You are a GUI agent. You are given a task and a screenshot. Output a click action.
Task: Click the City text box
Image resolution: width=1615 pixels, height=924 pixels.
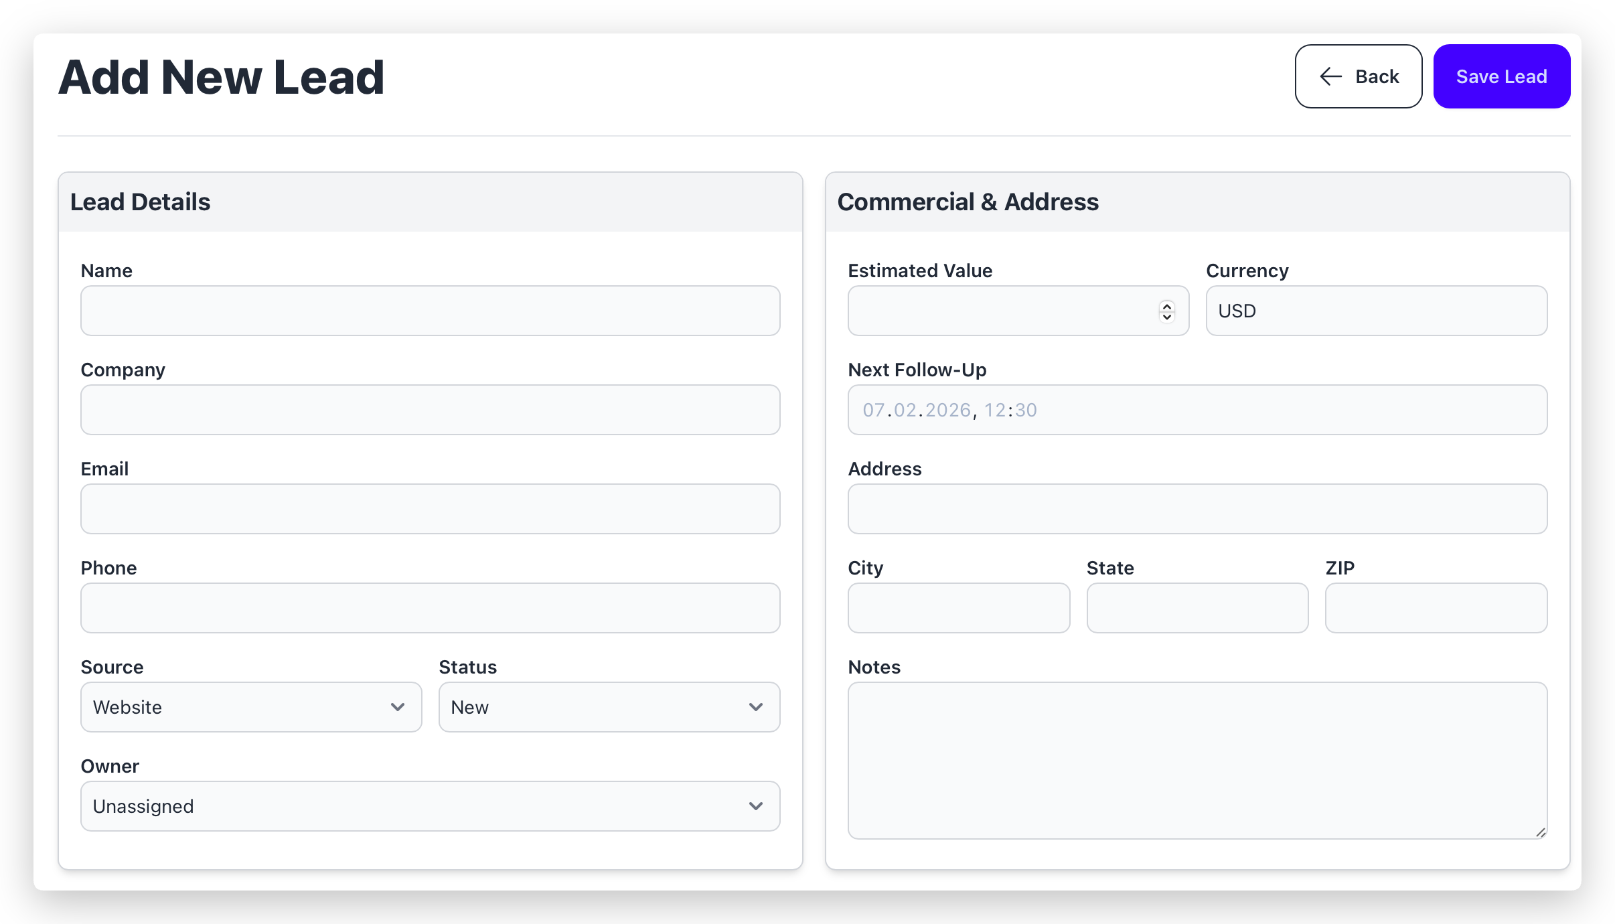958,608
